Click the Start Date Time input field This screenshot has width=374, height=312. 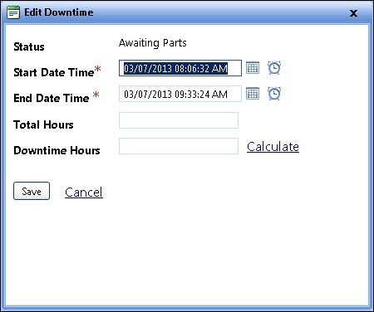pos(180,68)
